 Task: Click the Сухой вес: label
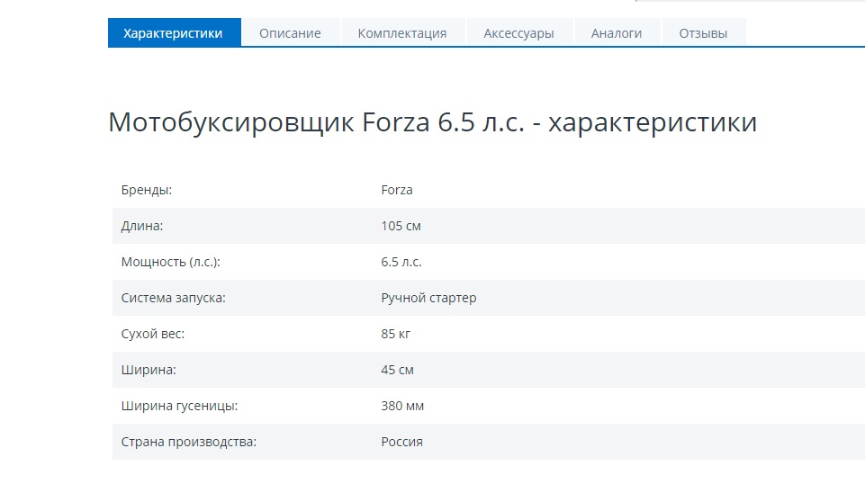[x=153, y=334]
